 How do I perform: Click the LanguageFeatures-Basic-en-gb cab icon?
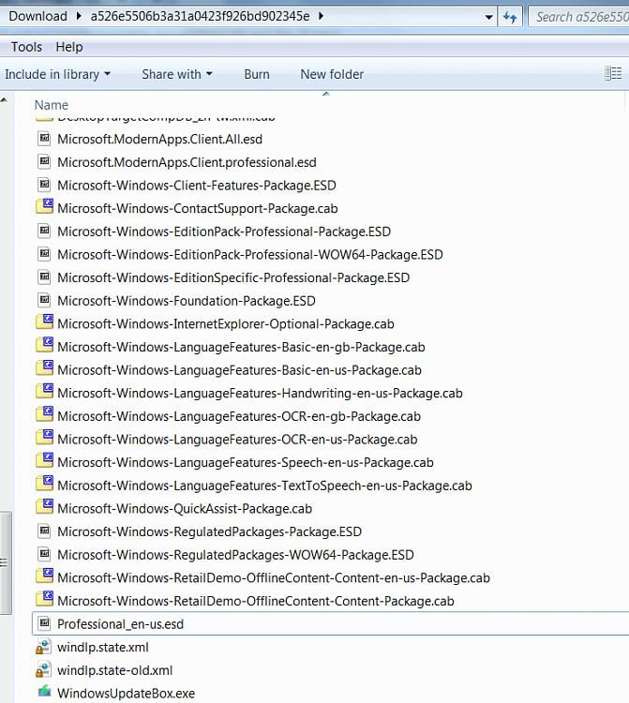click(x=44, y=346)
